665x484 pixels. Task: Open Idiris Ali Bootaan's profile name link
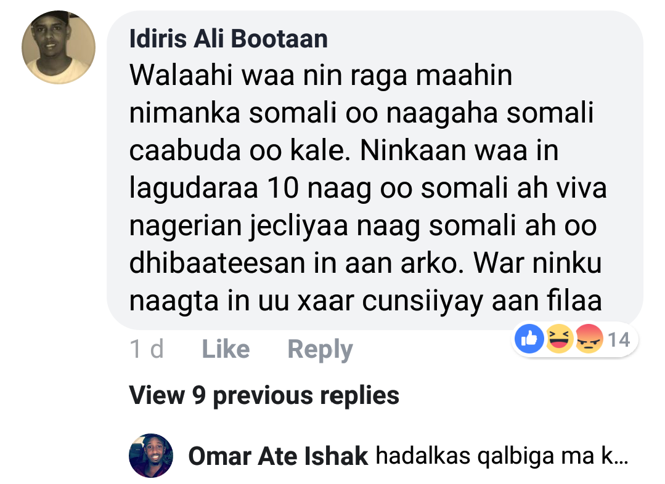tap(229, 39)
